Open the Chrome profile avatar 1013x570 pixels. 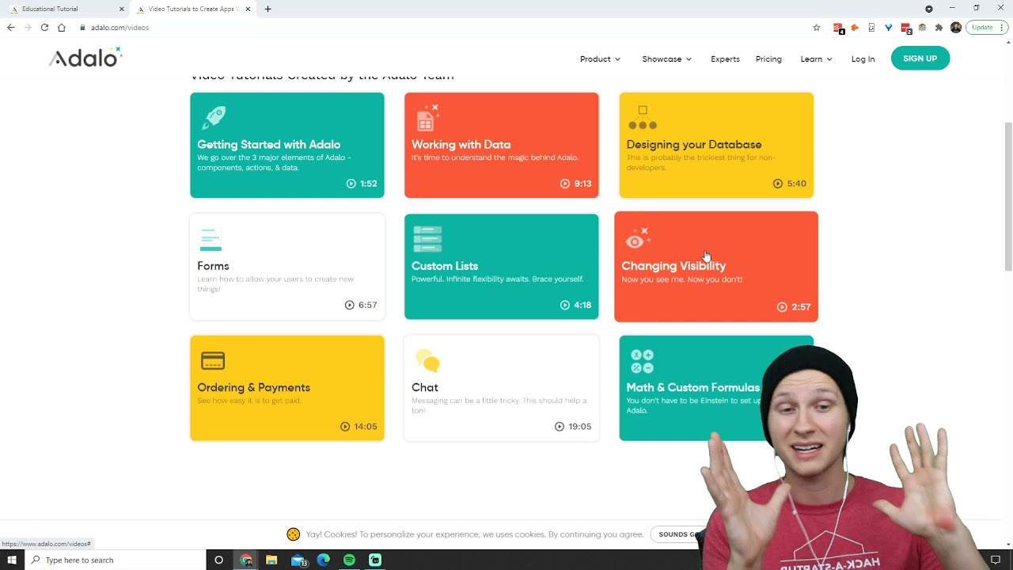tap(956, 28)
